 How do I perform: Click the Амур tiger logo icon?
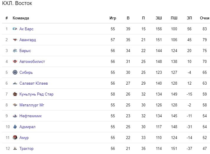tap(15, 138)
